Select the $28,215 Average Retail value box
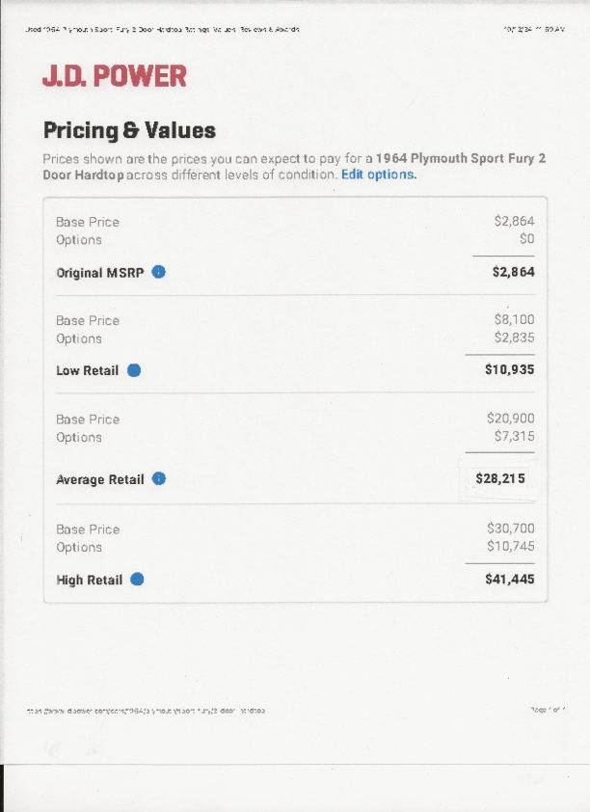This screenshot has height=812, width=590. [500, 478]
